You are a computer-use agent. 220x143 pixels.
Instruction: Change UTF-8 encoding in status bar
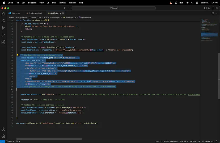(x=193, y=141)
